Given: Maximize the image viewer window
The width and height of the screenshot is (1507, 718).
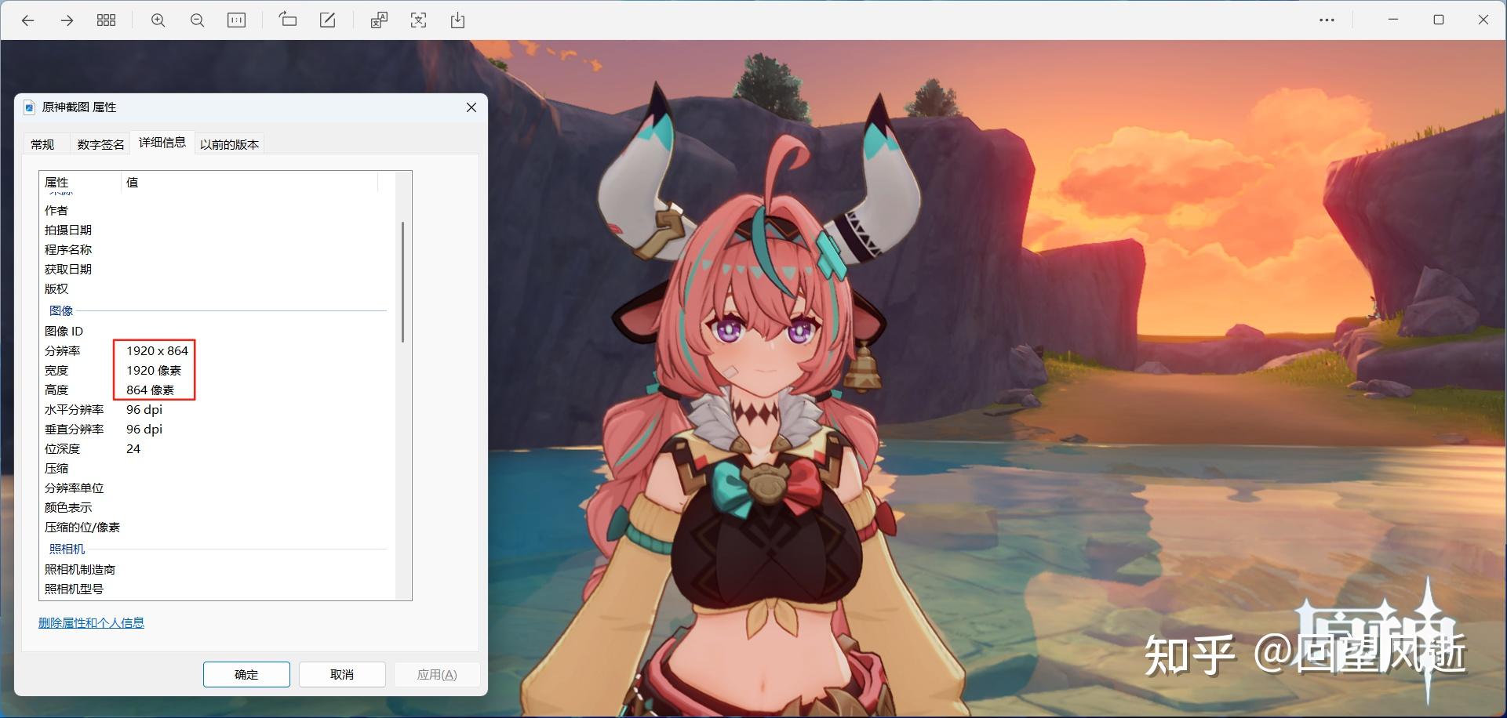Looking at the screenshot, I should pyautogui.click(x=1438, y=20).
